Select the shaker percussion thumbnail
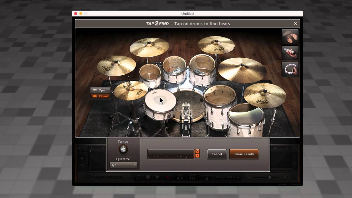The width and height of the screenshot is (352, 198). (x=290, y=53)
